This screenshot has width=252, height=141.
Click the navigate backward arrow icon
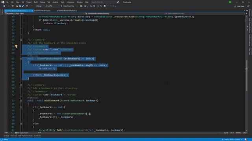tap(4, 6)
